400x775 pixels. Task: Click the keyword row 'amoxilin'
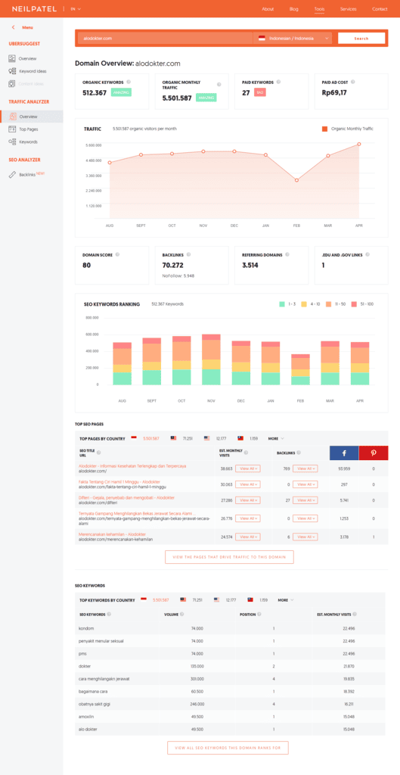231,717
